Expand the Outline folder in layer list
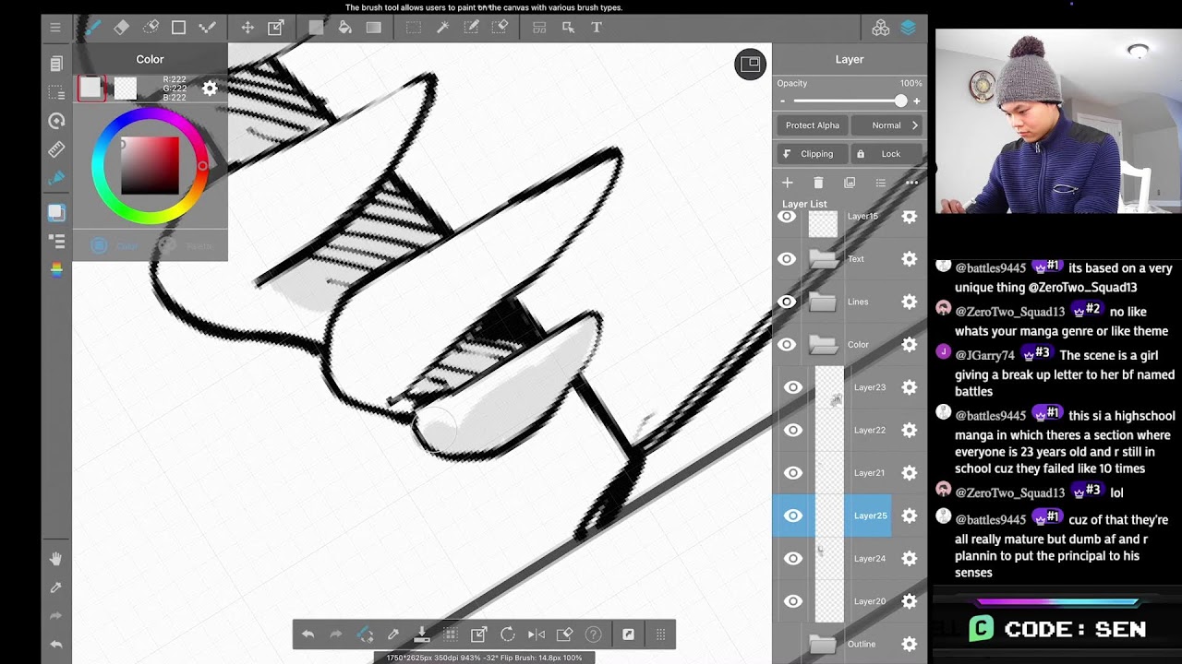The image size is (1182, 664). pyautogui.click(x=822, y=644)
